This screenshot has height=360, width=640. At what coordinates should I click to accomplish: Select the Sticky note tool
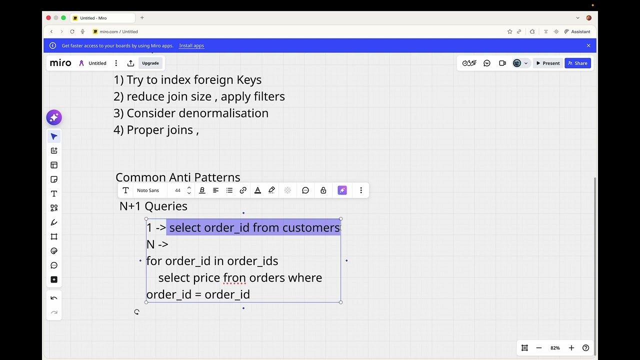(x=54, y=179)
